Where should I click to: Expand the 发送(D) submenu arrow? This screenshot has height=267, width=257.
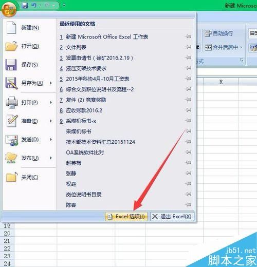click(51, 140)
